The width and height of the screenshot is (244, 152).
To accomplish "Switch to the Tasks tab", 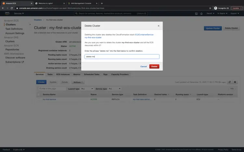I will pos(50,74).
